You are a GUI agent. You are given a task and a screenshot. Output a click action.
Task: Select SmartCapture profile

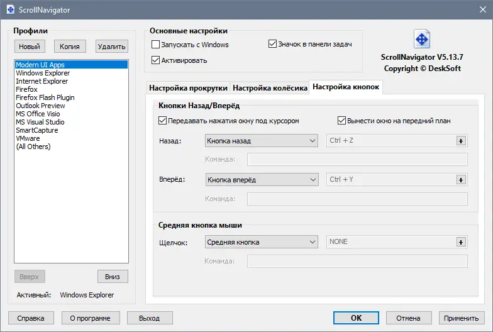(72, 130)
